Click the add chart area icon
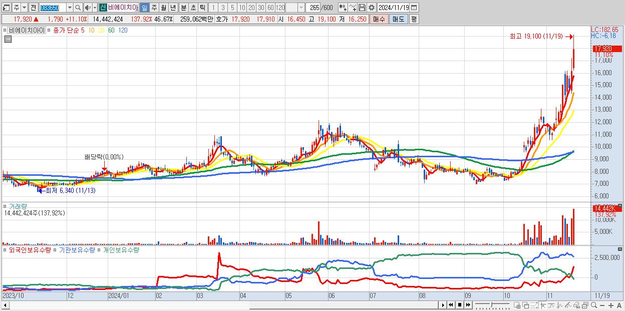 (x=517, y=305)
